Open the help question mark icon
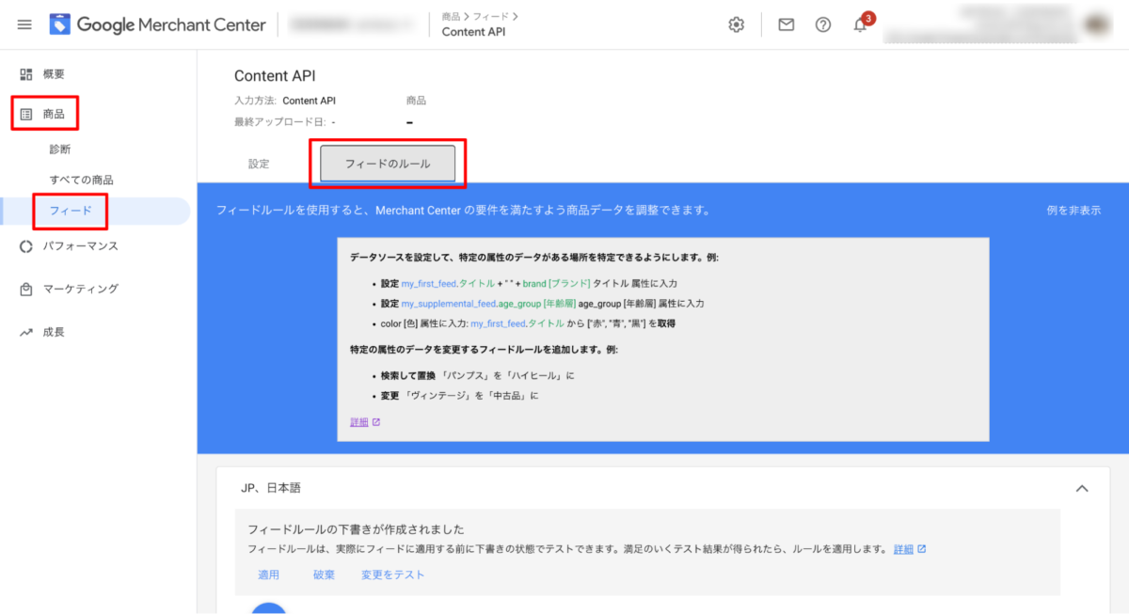 click(x=823, y=25)
